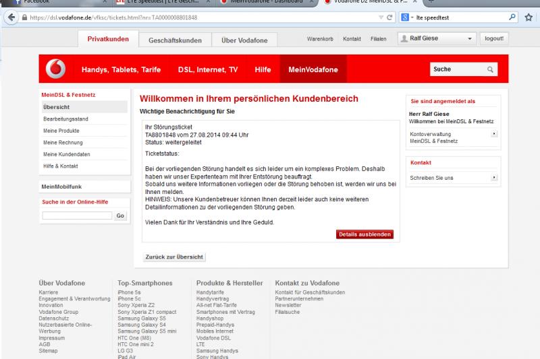Click the Sitemap footer link

pyautogui.click(x=48, y=350)
